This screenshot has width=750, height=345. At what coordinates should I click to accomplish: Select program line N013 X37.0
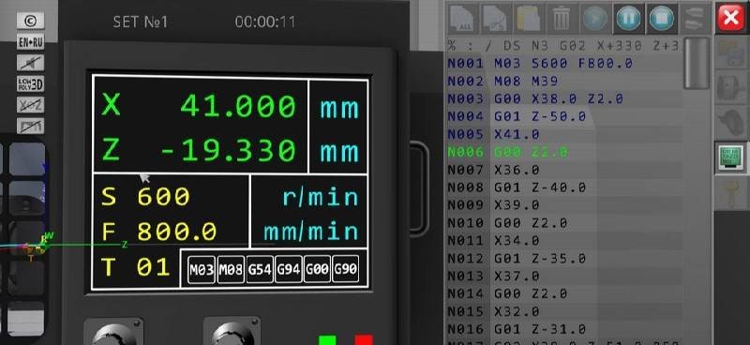pyautogui.click(x=564, y=277)
